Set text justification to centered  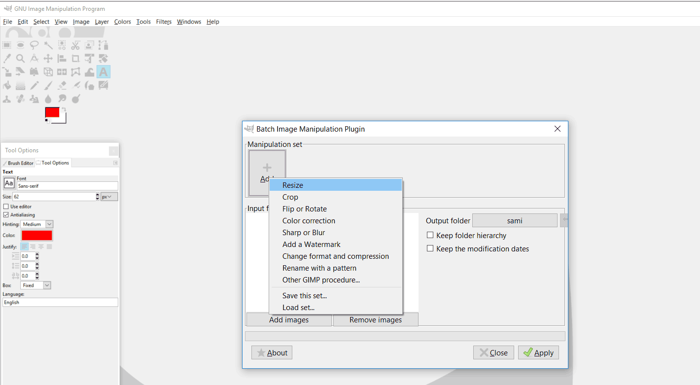pyautogui.click(x=41, y=246)
